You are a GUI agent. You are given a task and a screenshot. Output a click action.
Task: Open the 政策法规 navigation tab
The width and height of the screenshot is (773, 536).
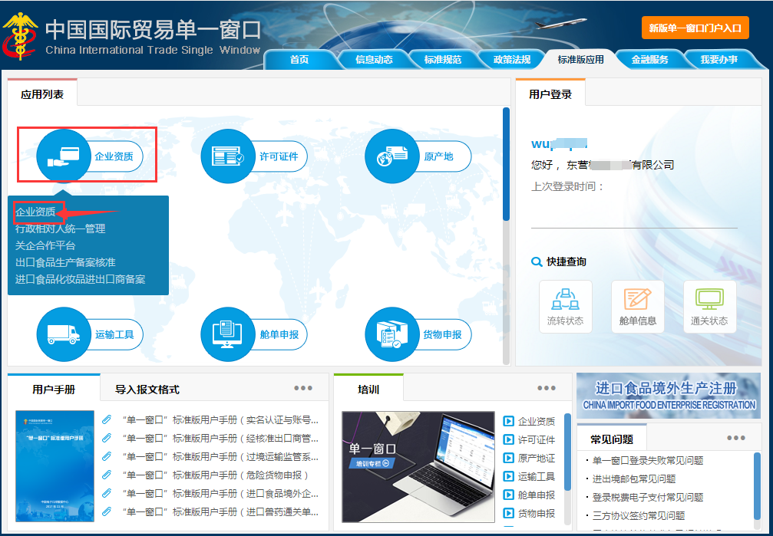click(512, 60)
